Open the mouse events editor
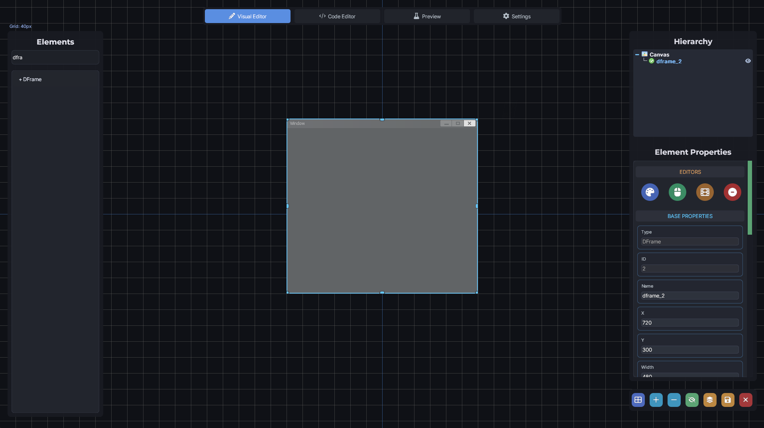Screen dimensions: 764x428 tap(678, 192)
